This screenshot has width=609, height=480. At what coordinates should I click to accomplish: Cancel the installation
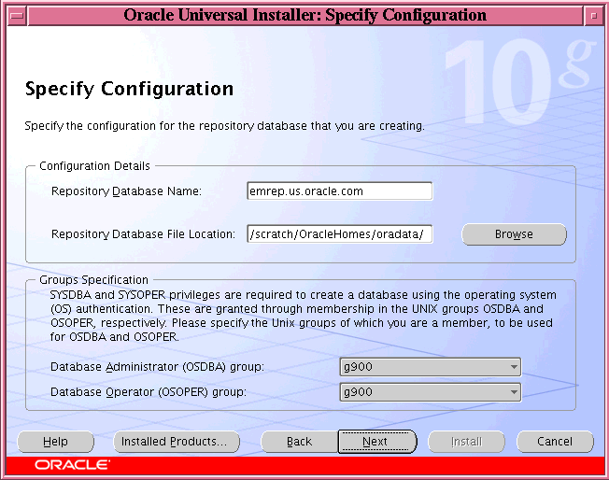(x=555, y=442)
